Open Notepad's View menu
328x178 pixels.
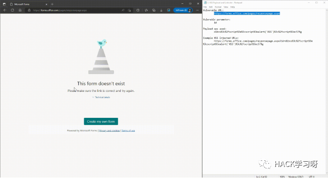226,7
